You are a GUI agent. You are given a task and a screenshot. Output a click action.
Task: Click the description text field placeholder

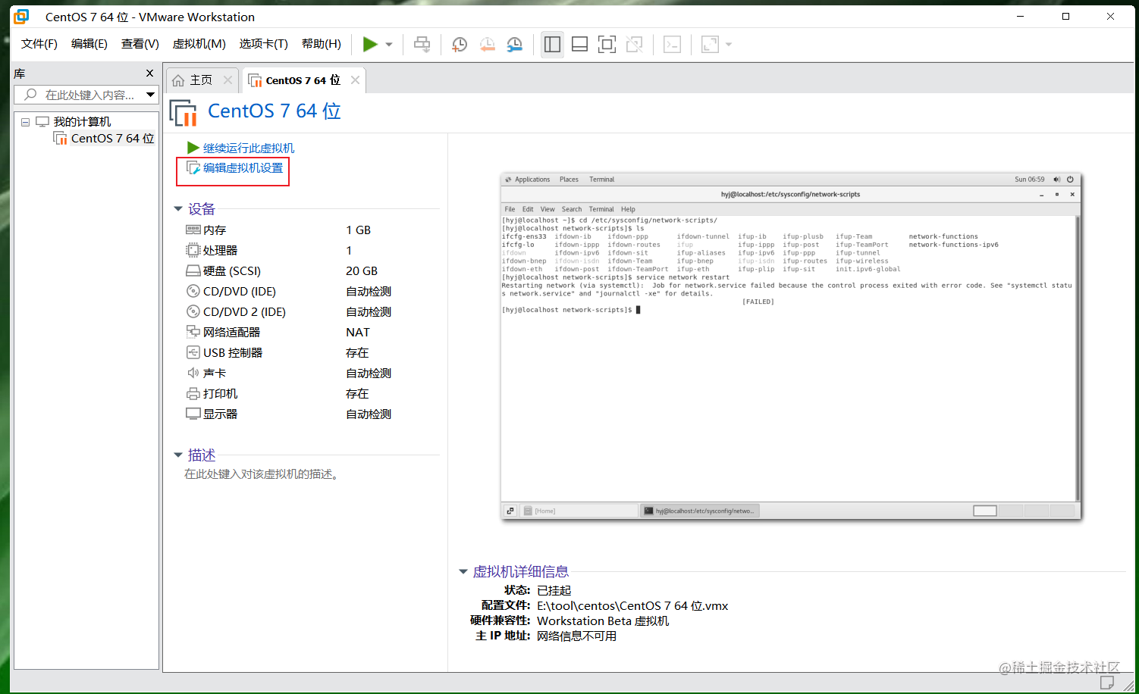point(262,474)
